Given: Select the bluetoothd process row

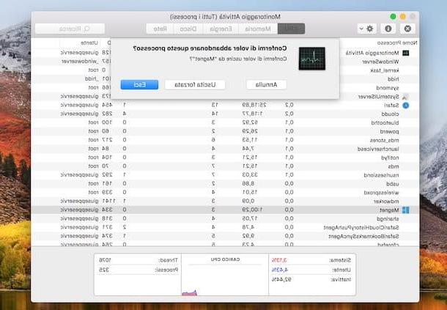Looking at the screenshot, I should click(225, 122).
